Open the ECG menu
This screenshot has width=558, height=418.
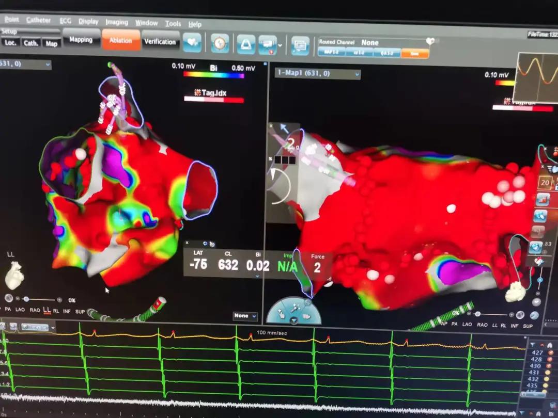[65, 21]
